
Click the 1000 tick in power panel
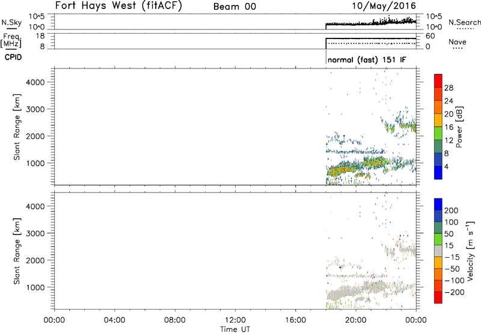pyautogui.click(x=35, y=163)
